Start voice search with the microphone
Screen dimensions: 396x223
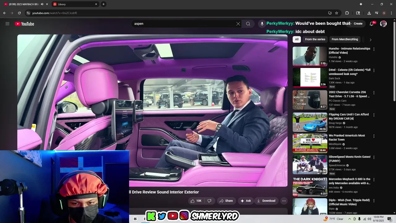(x=262, y=24)
